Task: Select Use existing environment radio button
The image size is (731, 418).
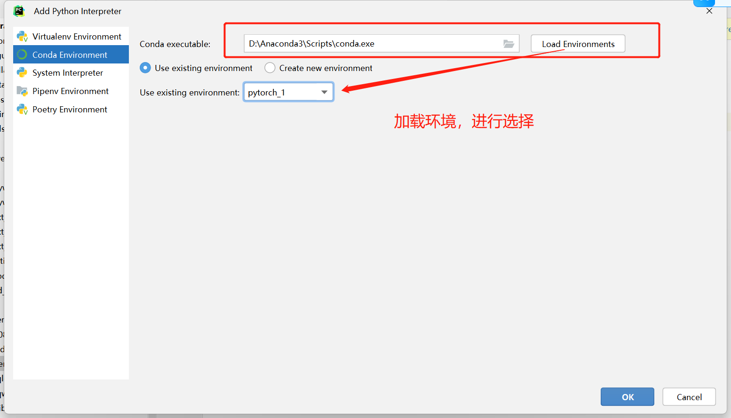Action: (x=145, y=68)
